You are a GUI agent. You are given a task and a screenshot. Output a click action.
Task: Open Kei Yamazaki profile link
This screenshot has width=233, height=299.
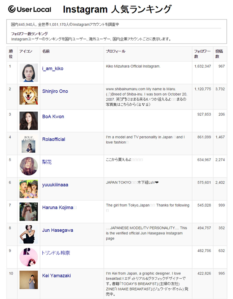click(56, 276)
